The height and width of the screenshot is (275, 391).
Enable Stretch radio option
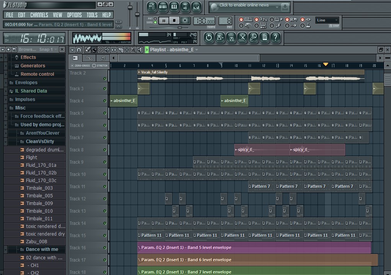(94, 65)
